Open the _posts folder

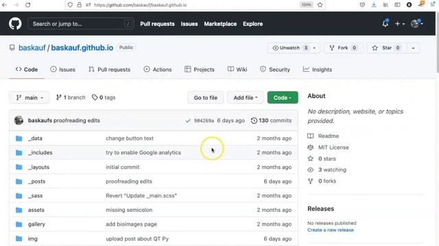point(36,181)
